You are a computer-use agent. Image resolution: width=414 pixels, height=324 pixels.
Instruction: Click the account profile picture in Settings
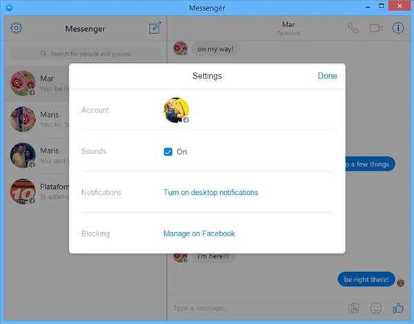click(177, 111)
